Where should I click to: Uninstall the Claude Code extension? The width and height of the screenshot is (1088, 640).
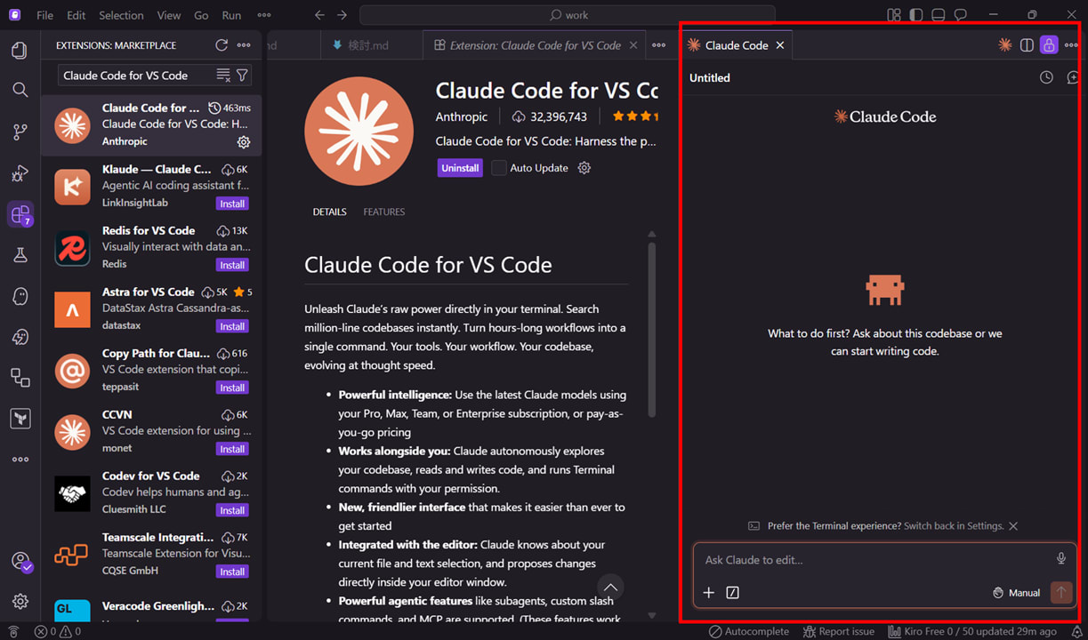coord(460,168)
